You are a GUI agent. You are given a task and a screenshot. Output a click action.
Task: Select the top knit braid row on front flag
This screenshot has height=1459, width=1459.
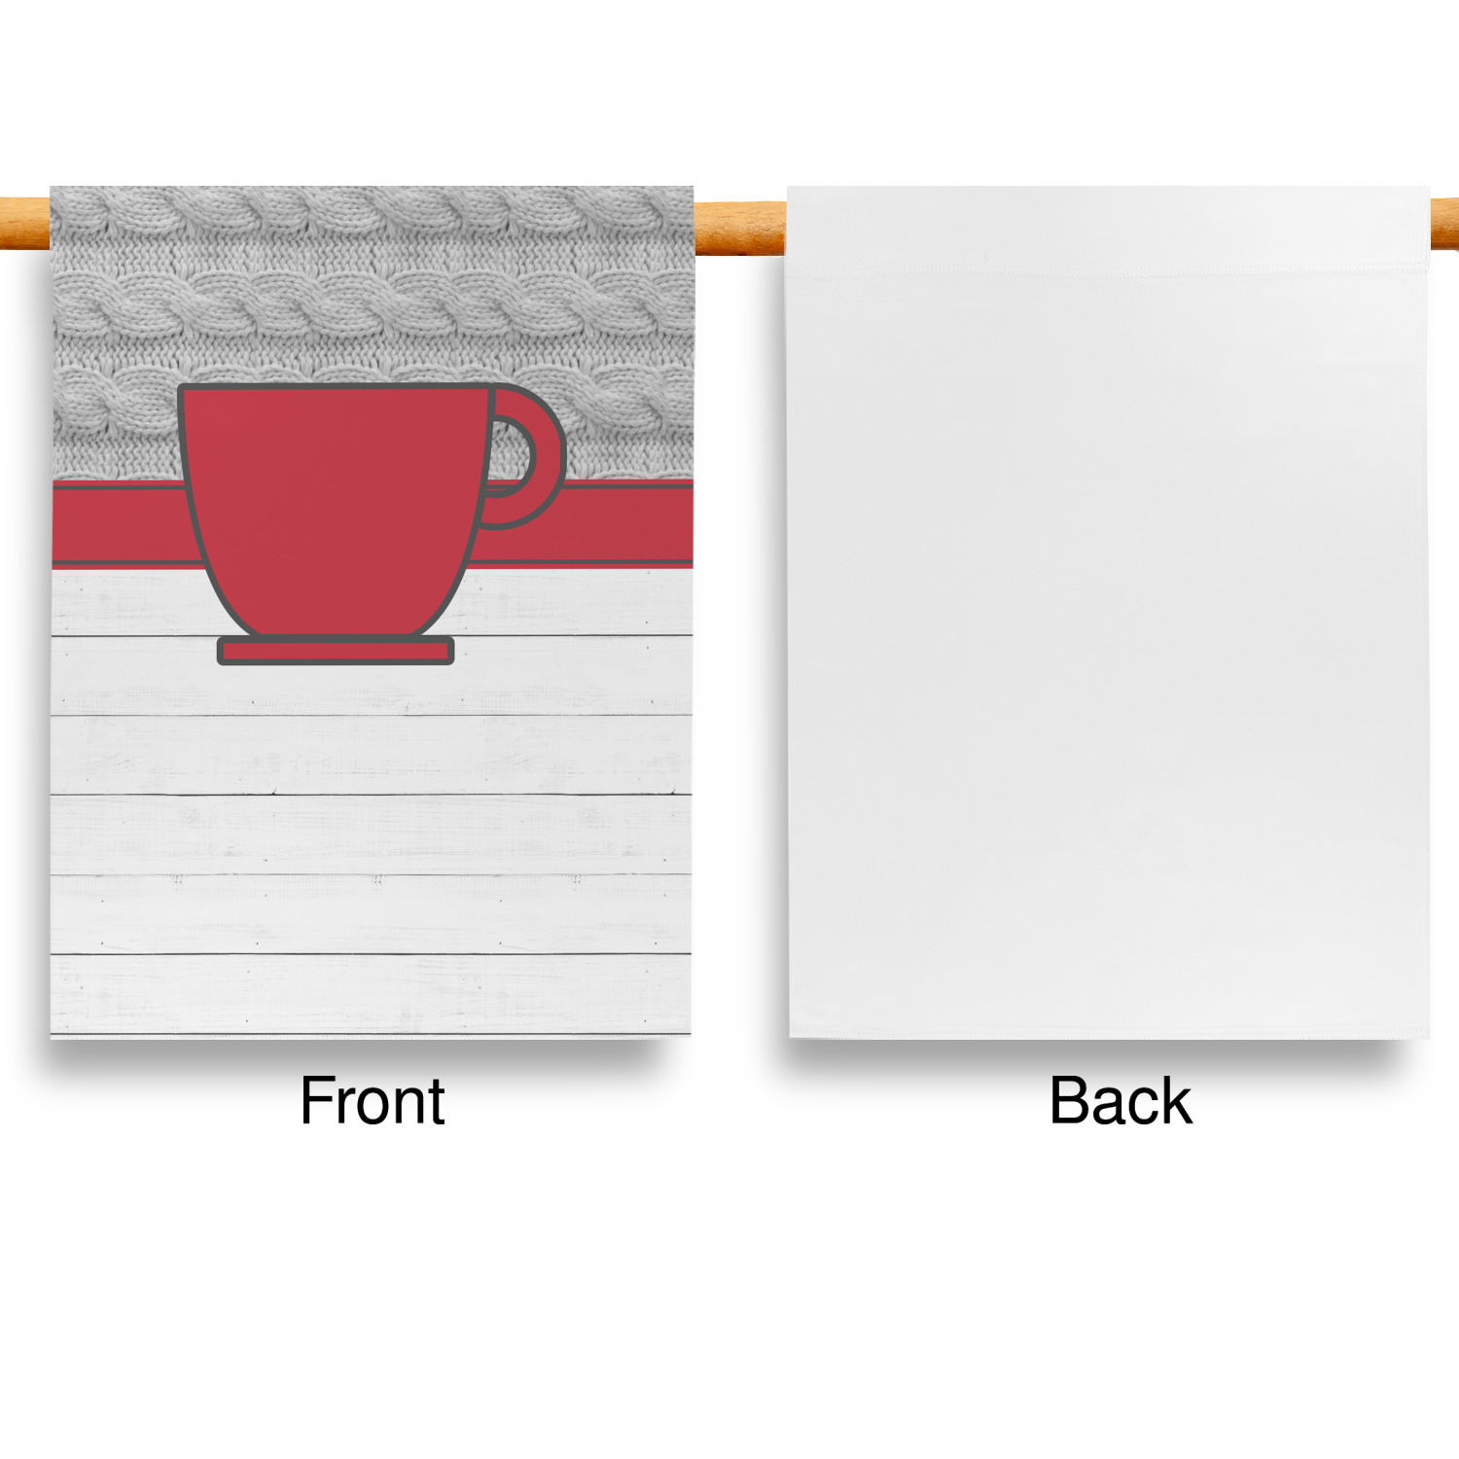[373, 210]
